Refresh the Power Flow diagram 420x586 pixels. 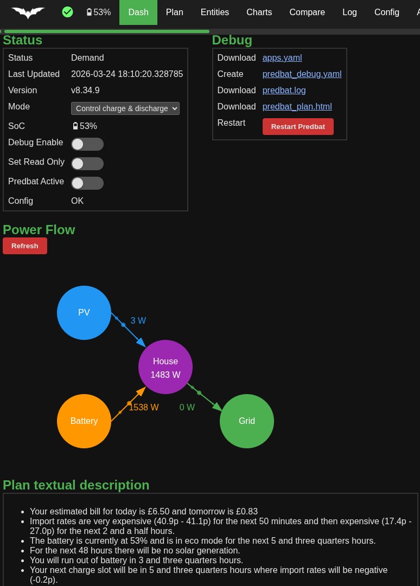(24, 246)
